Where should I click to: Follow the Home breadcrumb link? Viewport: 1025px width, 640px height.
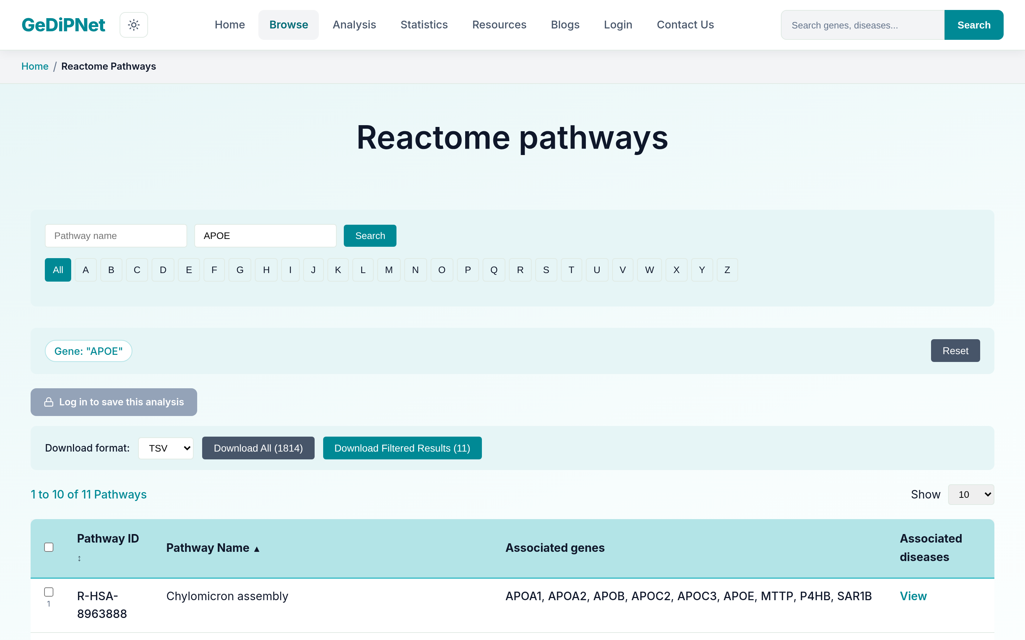[35, 66]
